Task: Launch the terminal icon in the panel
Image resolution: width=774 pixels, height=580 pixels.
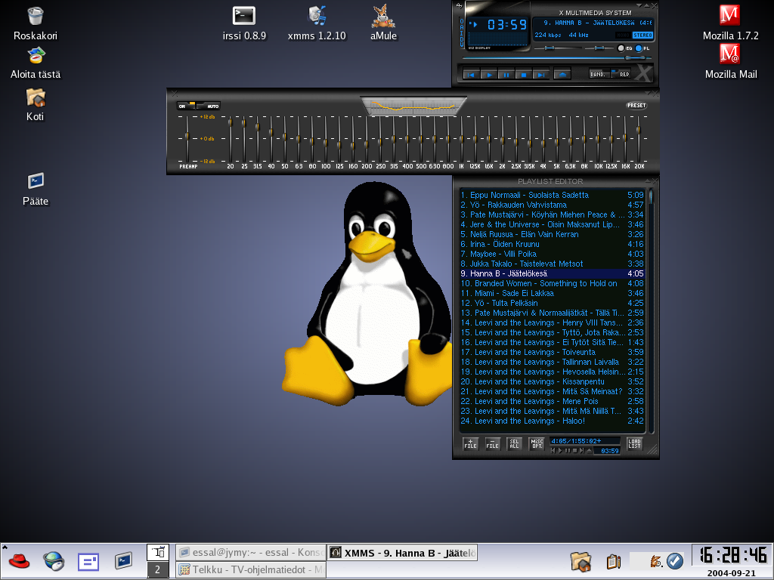Action: [x=123, y=561]
